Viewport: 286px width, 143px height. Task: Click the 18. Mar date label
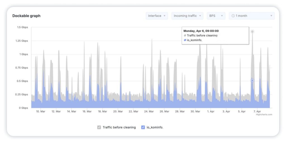tap(103, 111)
